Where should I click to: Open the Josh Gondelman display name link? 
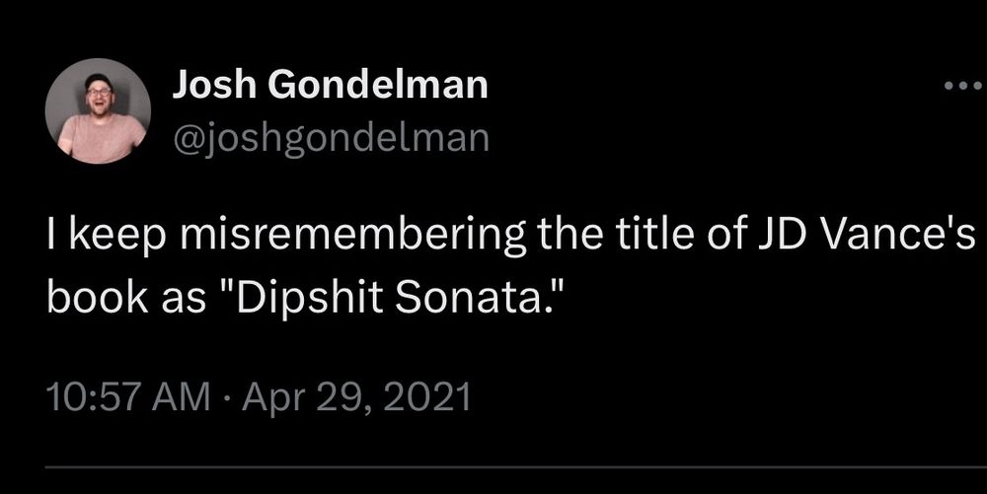click(x=330, y=87)
